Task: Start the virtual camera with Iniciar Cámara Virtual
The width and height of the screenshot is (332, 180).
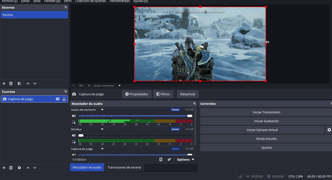Action: (262, 130)
